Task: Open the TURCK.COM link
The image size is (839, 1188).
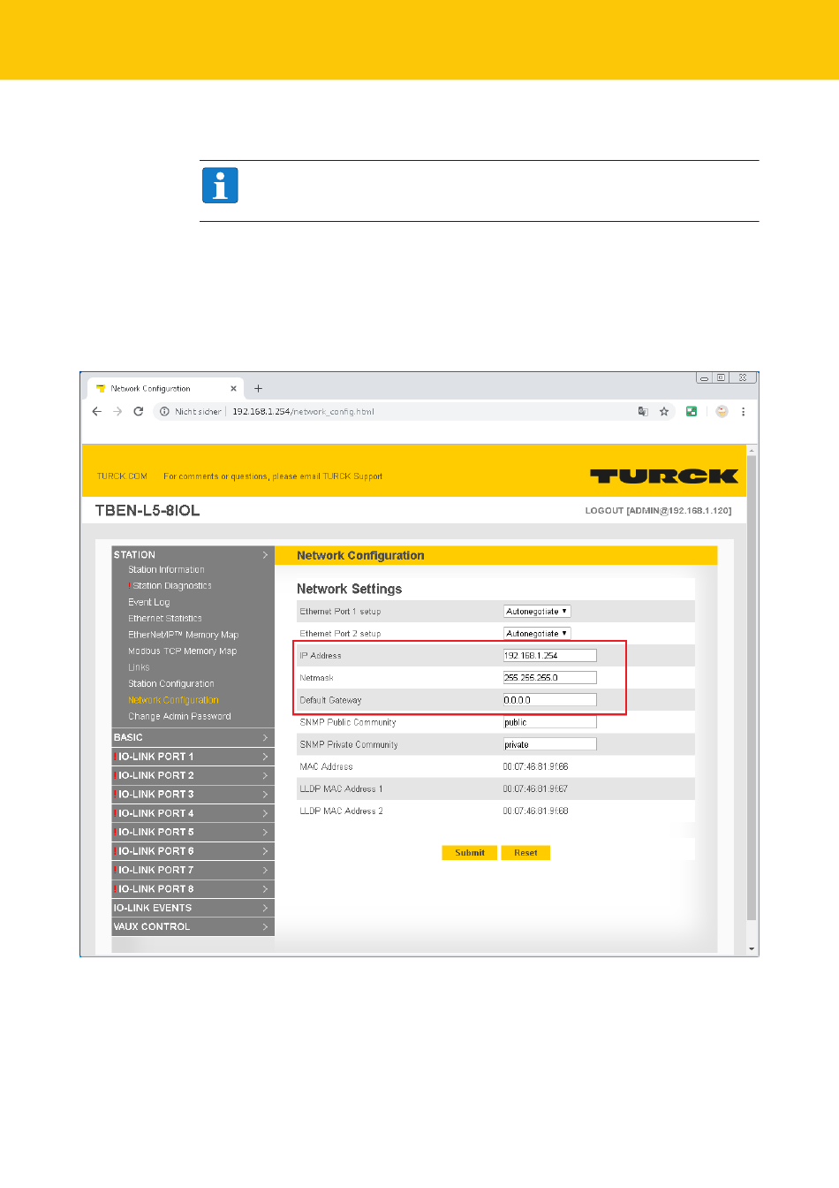Action: pos(122,476)
